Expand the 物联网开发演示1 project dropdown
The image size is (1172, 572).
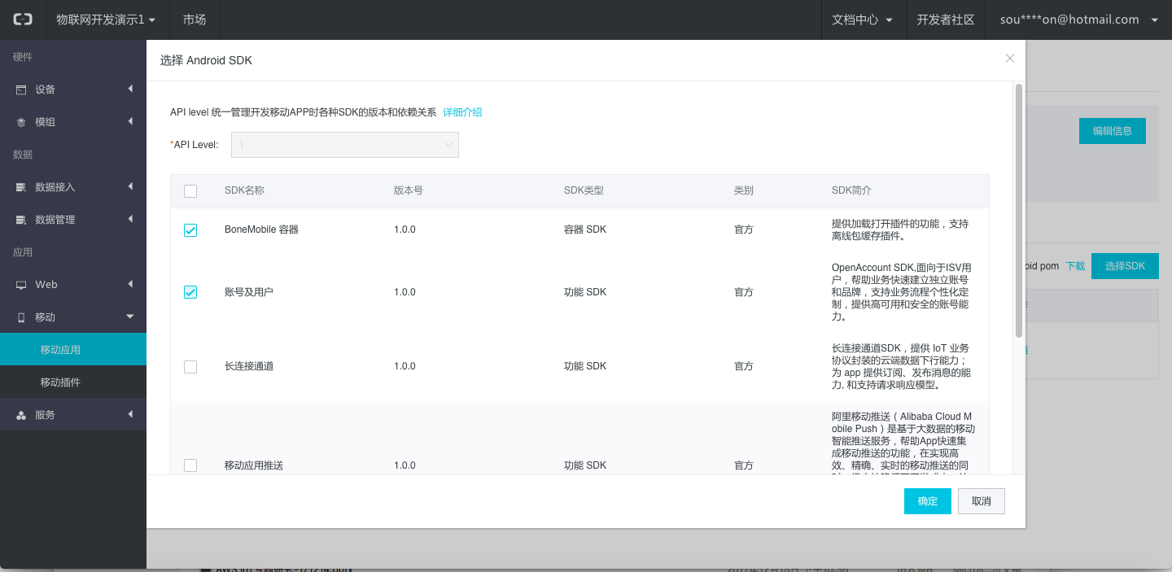[105, 20]
